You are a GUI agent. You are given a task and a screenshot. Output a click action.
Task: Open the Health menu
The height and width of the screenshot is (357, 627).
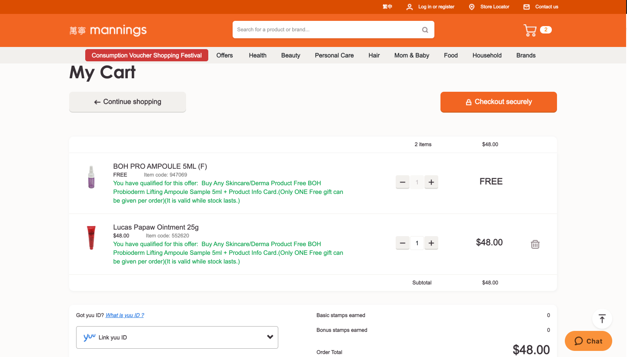pyautogui.click(x=257, y=55)
